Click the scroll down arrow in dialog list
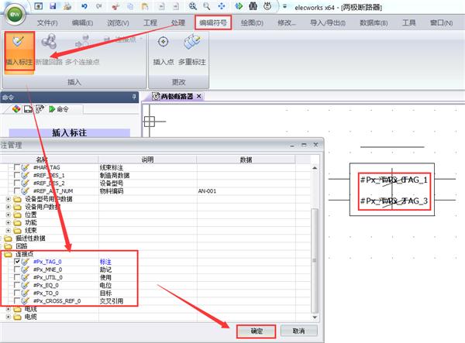This screenshot has width=465, height=343. pos(315,317)
